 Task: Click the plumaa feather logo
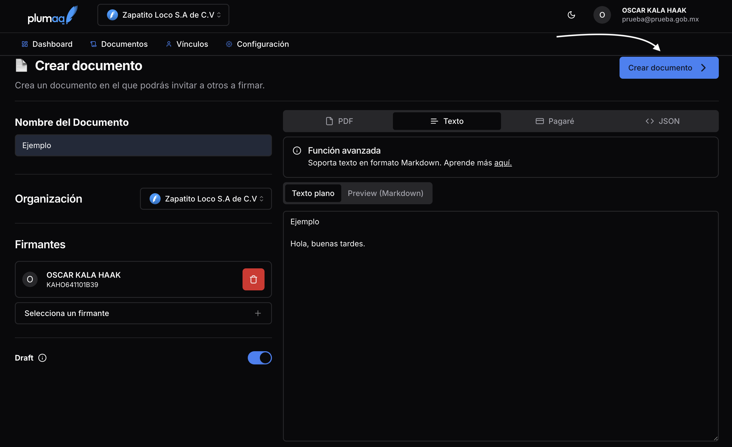click(x=52, y=15)
